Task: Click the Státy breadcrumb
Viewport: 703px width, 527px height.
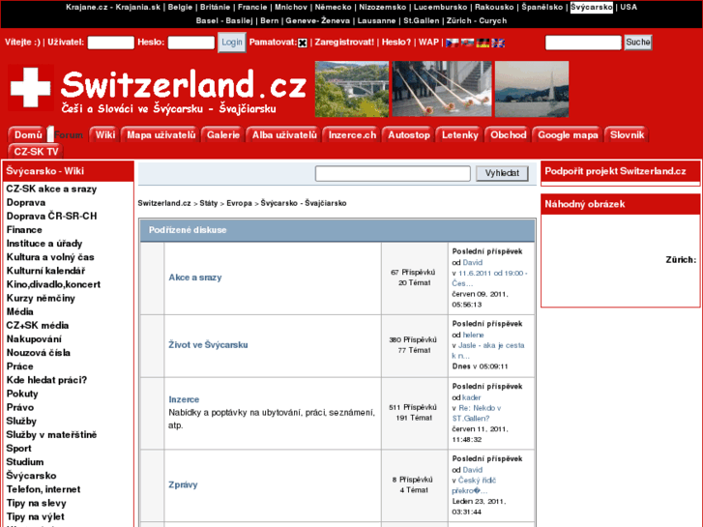Action: (209, 203)
